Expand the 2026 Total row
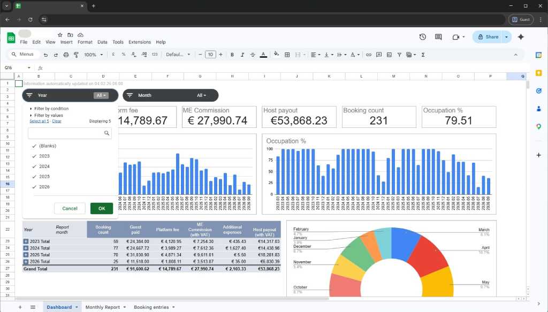The height and width of the screenshot is (312, 548). (x=26, y=261)
